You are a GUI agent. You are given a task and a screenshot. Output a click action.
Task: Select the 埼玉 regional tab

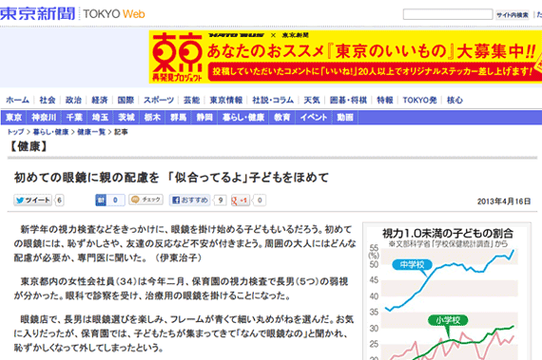pos(100,118)
